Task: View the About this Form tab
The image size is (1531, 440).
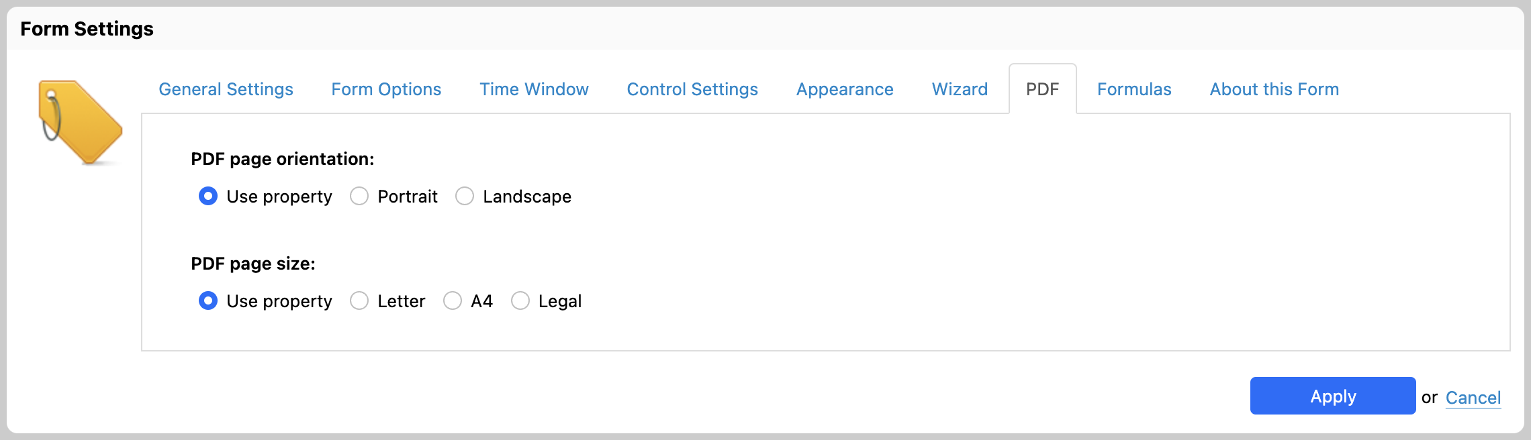Action: pyautogui.click(x=1274, y=89)
